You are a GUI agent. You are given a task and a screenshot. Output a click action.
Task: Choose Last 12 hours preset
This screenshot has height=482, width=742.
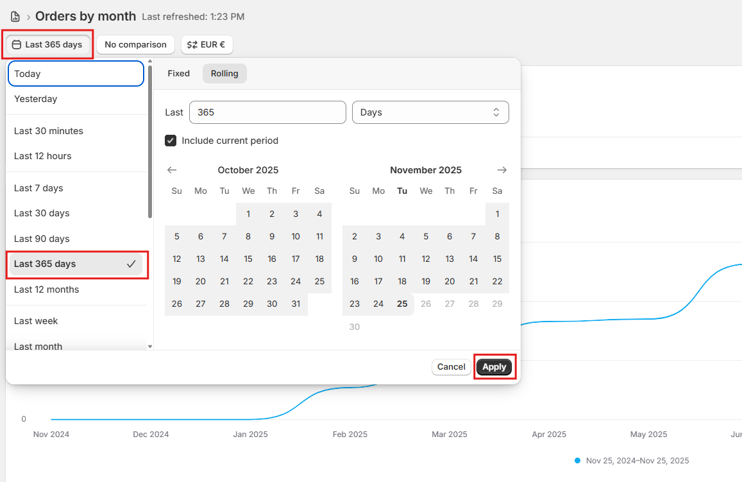click(76, 156)
